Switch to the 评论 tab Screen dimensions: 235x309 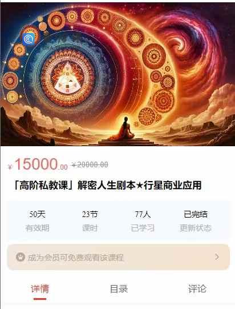pos(197,289)
